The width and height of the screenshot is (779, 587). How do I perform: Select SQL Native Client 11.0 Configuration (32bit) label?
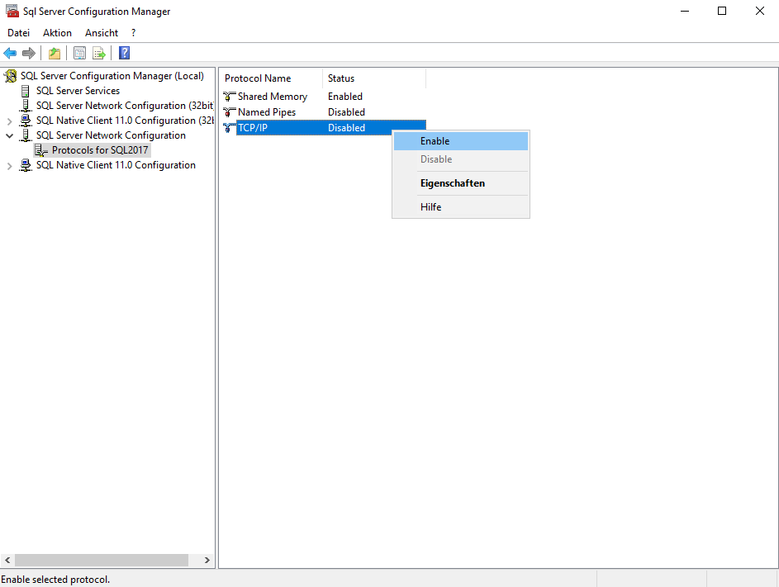[125, 121]
